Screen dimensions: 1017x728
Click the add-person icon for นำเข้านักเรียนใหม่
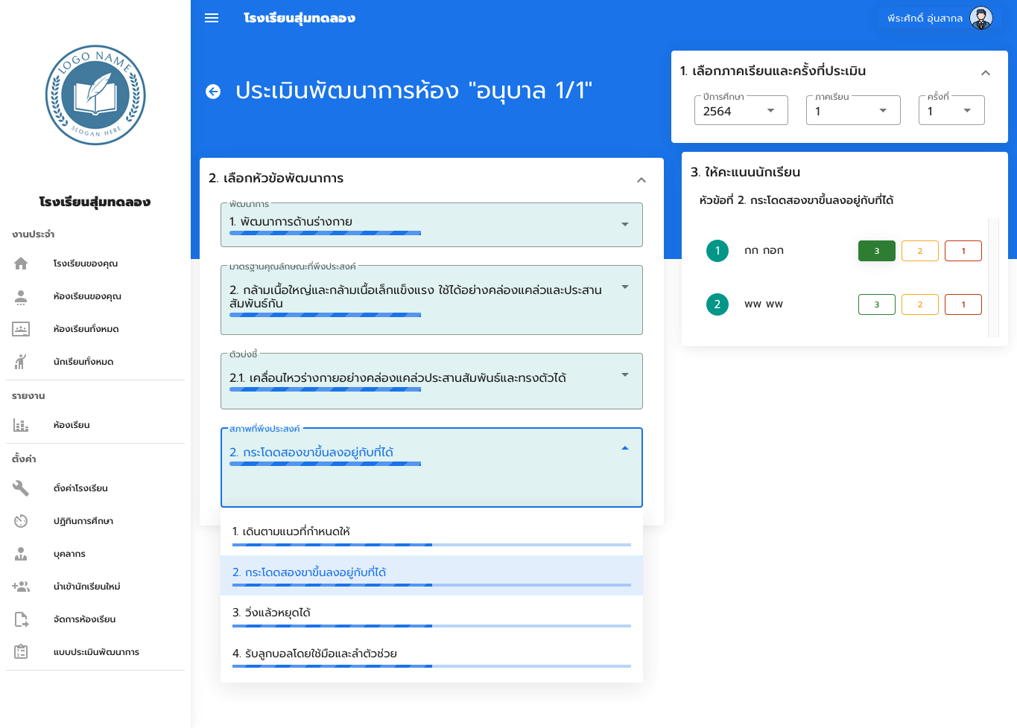tap(21, 587)
